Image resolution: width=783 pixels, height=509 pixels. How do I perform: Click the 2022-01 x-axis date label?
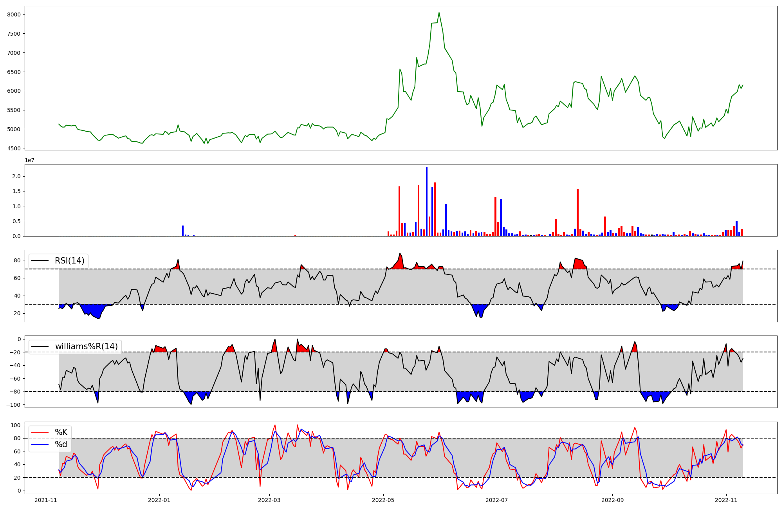(x=159, y=500)
